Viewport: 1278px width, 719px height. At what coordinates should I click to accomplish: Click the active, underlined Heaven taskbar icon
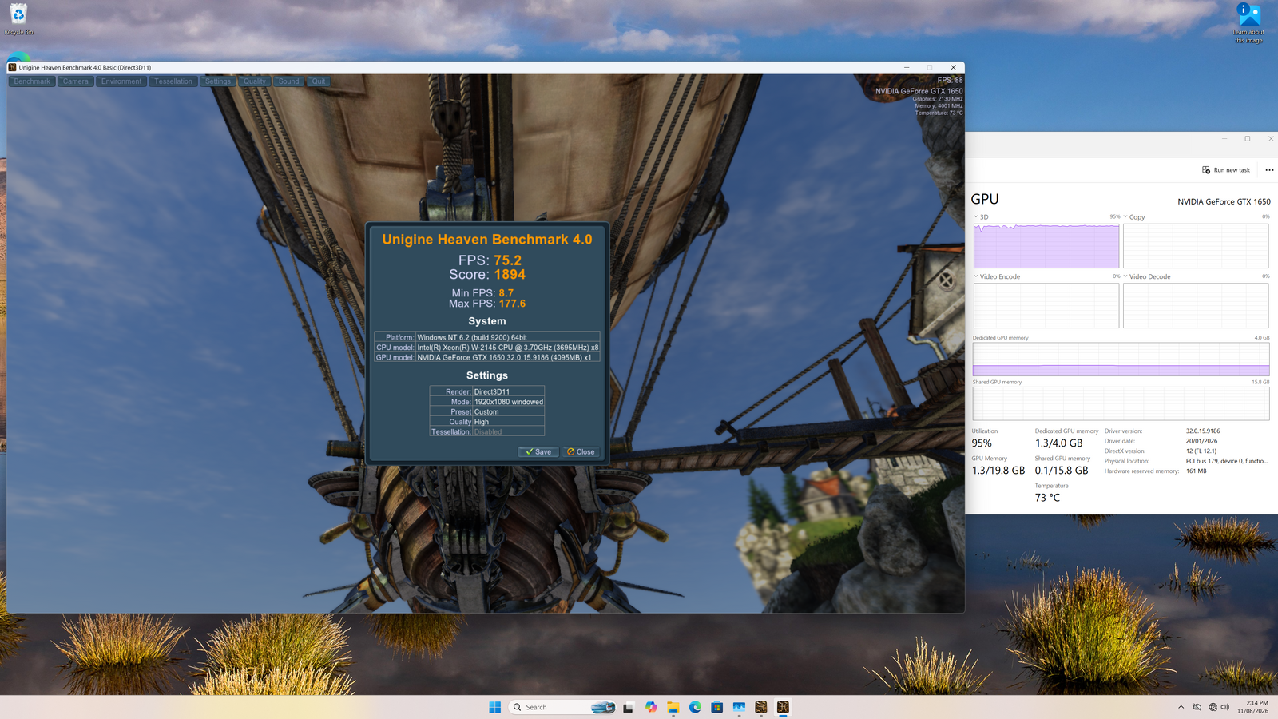783,707
